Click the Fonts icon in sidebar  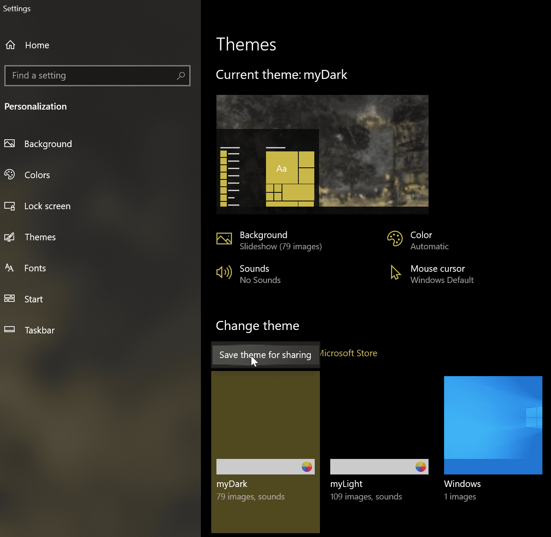[9, 268]
